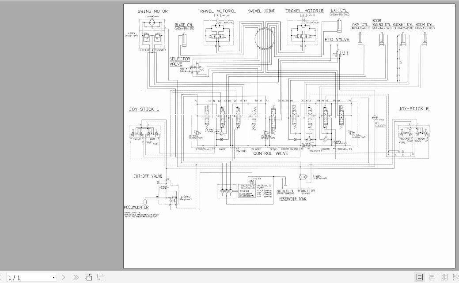Image resolution: width=459 pixels, height=283 pixels.
Task: Click the next view icon
Action: 101,277
